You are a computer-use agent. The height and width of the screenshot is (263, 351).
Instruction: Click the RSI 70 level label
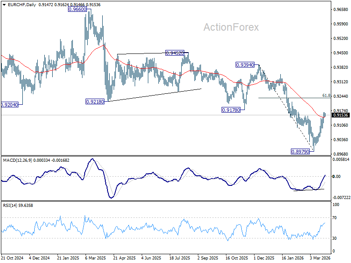[334, 217]
